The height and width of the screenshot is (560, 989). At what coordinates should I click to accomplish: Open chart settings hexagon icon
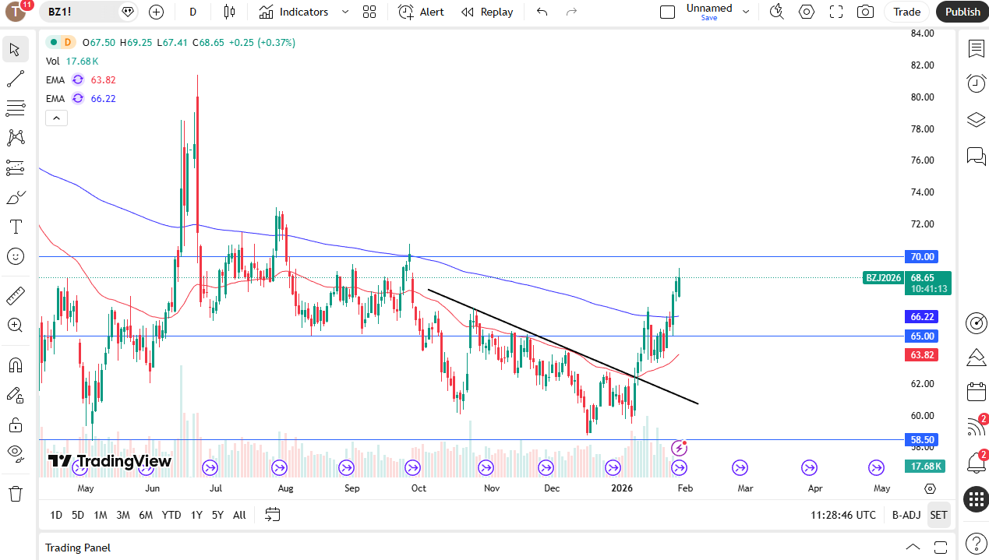pyautogui.click(x=807, y=12)
